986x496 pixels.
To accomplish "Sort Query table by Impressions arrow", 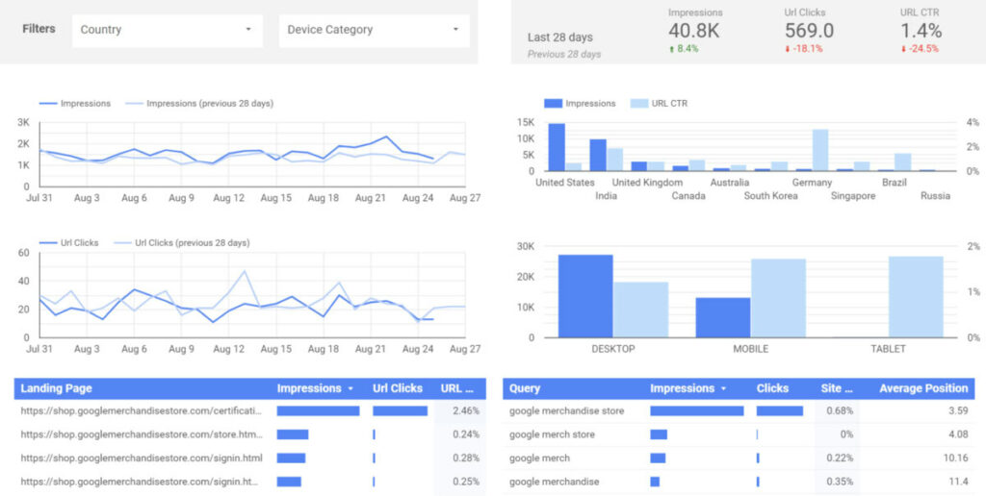I will [x=723, y=388].
